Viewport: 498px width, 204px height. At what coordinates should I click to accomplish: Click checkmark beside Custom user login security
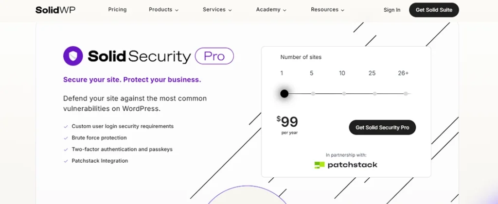(x=66, y=127)
